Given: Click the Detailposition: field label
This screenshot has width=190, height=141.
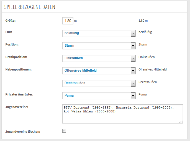Looking at the screenshot, I should pyautogui.click(x=16, y=57).
